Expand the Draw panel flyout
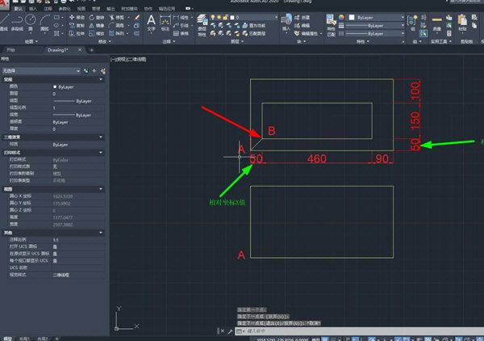484x341 pixels. (x=31, y=41)
